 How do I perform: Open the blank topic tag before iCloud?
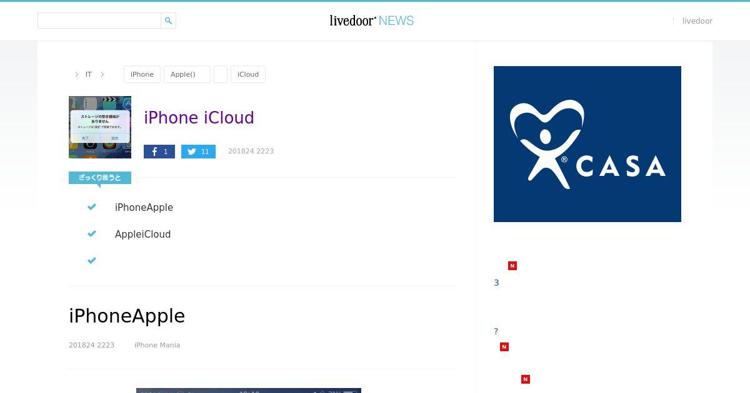point(221,74)
